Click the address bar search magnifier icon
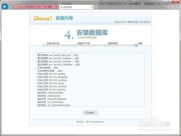Image resolution: width=181 pixels, height=136 pixels. [39, 7]
